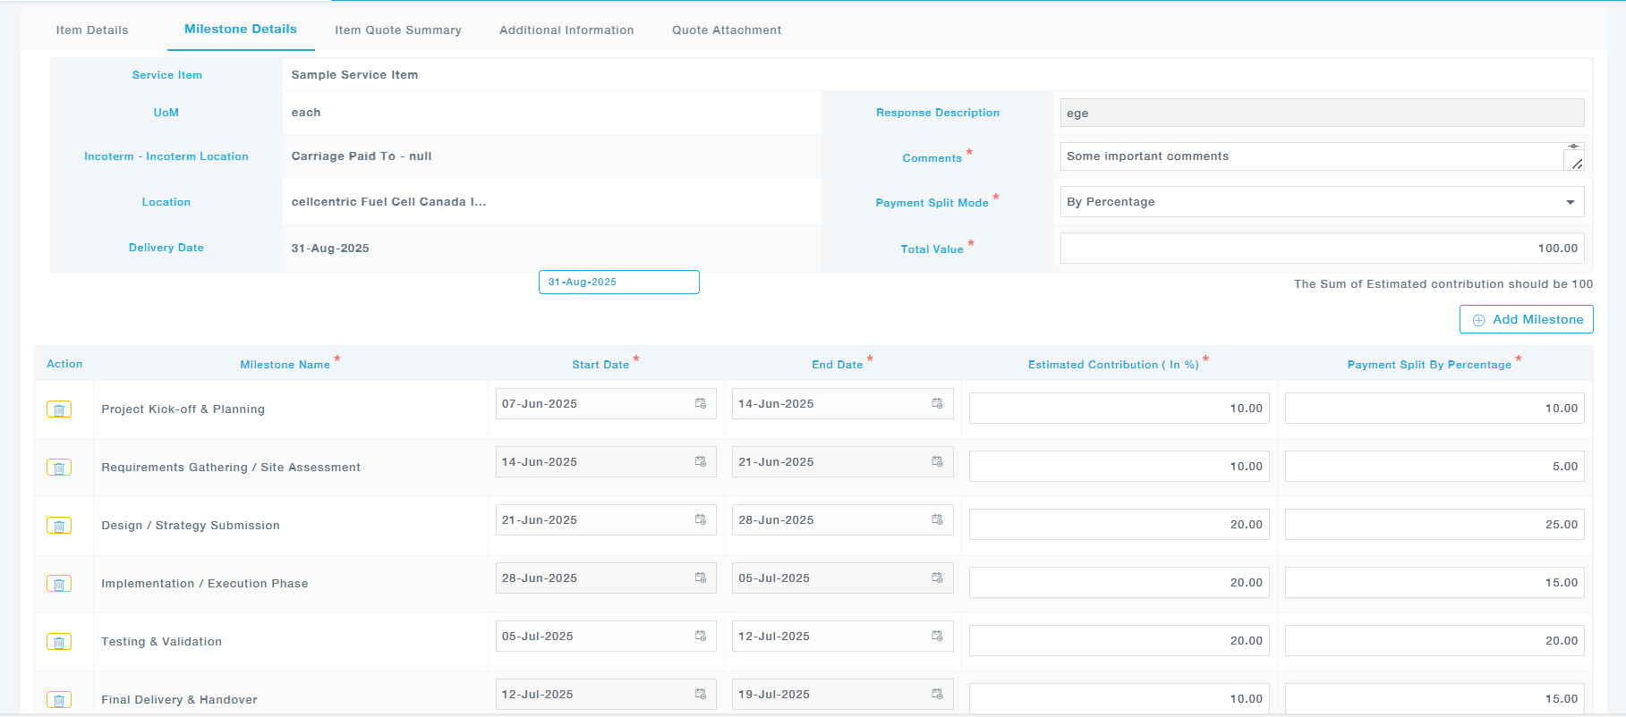Delete the Implementation / Execution Phase milestone
Screen dimensions: 1626x717
59,584
